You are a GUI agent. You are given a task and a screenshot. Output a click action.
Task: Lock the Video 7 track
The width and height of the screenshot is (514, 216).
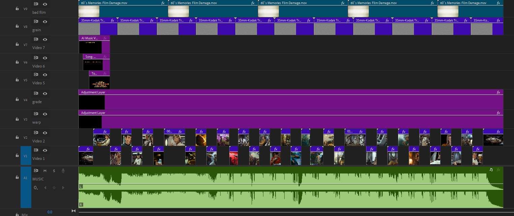(x=17, y=44)
